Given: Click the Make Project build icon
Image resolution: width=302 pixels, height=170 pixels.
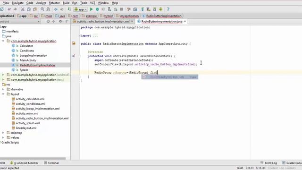Looking at the screenshot, I should 69,9.
